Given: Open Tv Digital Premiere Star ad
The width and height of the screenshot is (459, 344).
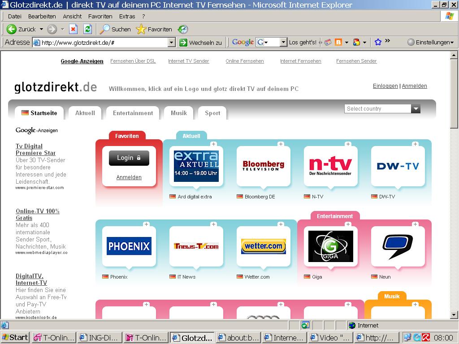Looking at the screenshot, I should [35, 150].
